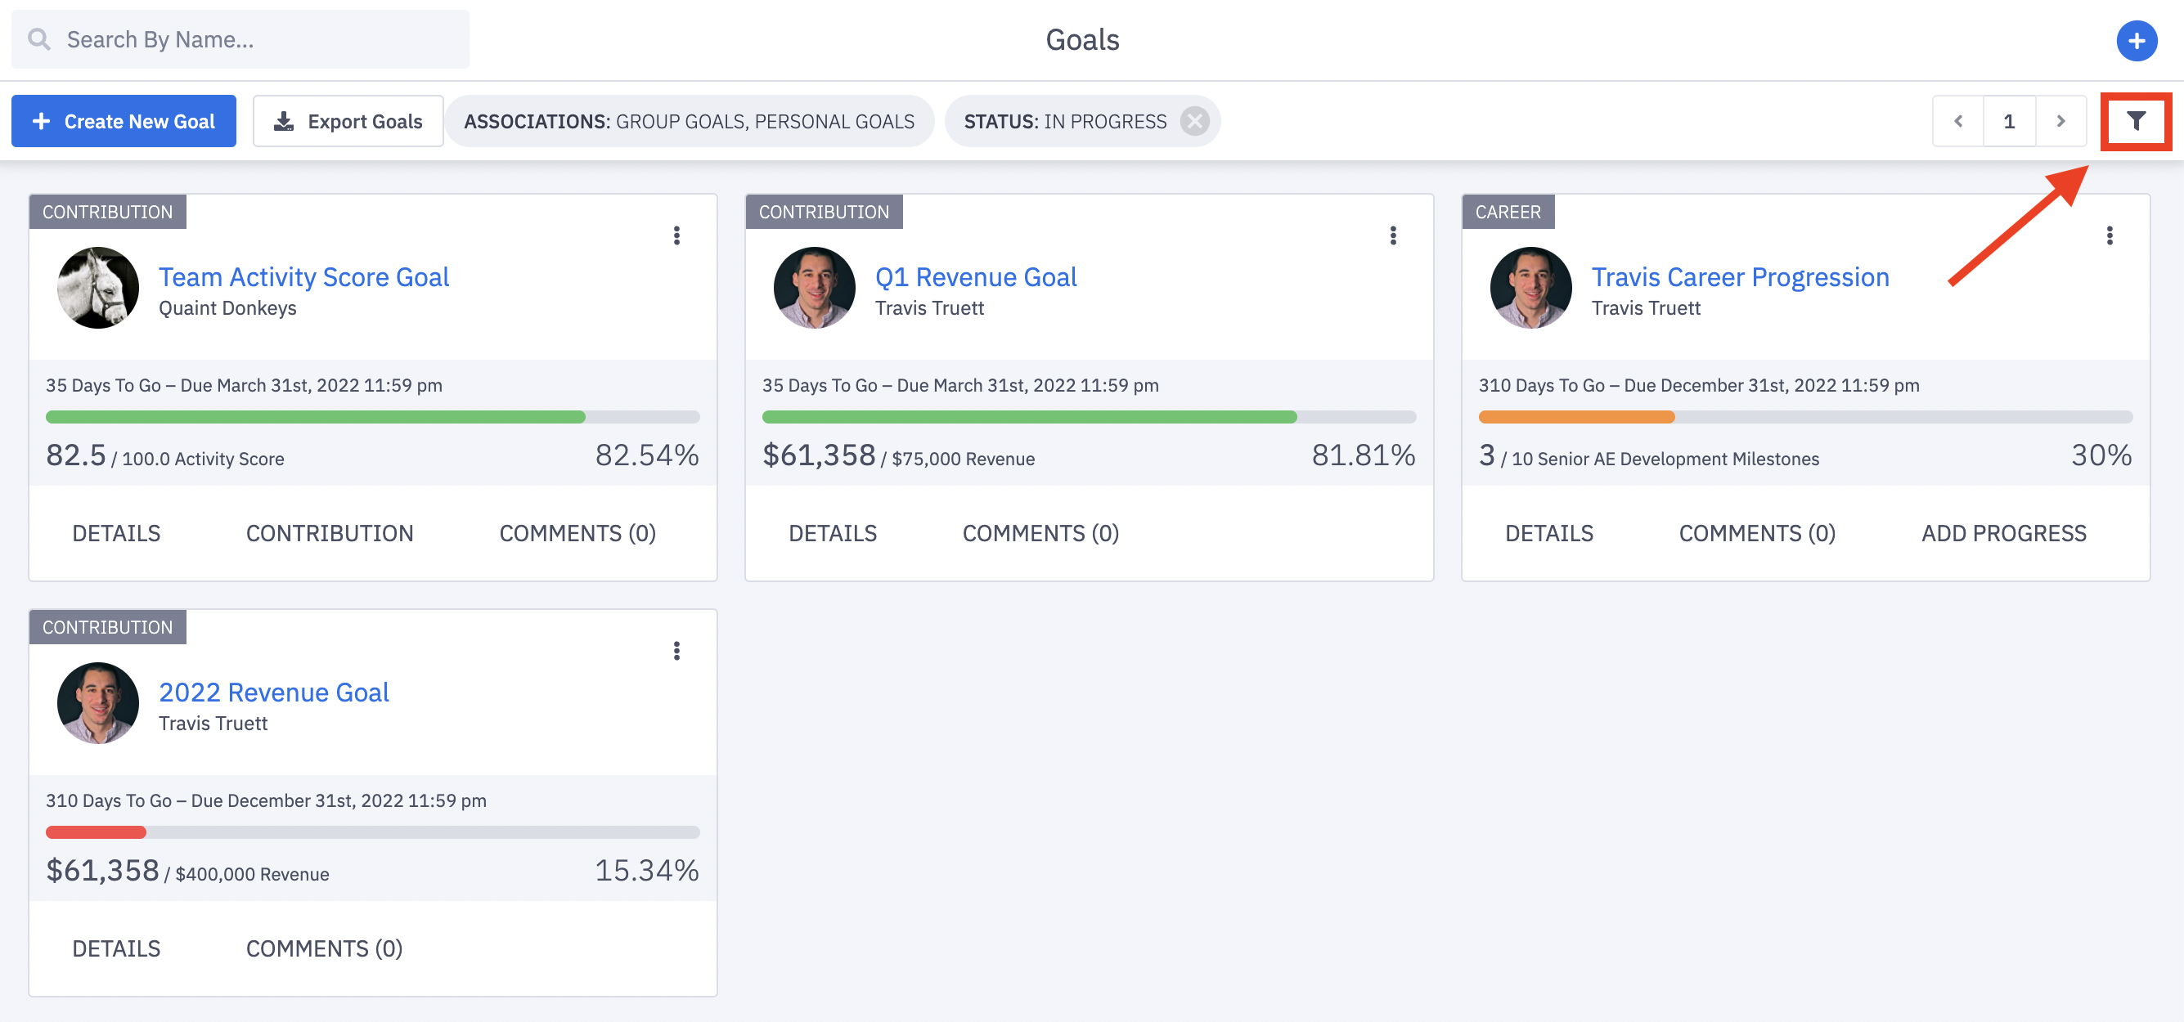Image resolution: width=2184 pixels, height=1022 pixels.
Task: Open the Team Activity Score Goal link
Action: (303, 276)
